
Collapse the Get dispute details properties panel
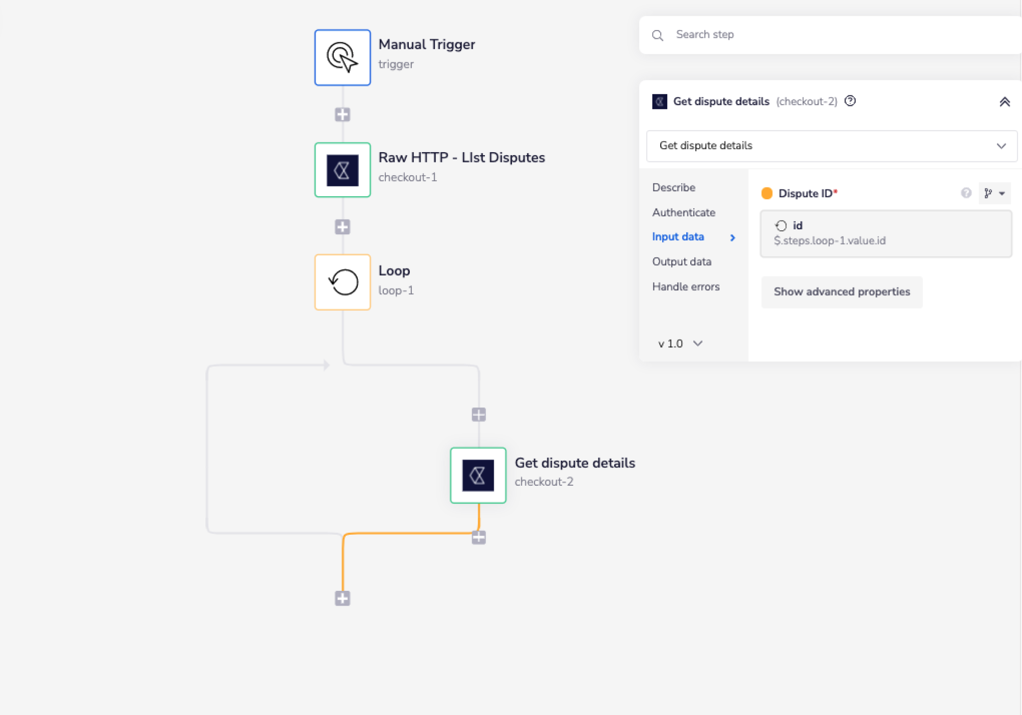click(1004, 102)
